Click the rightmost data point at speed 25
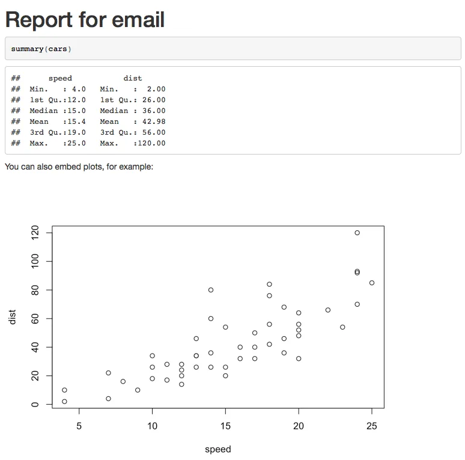Screen dimensions: 465x460 tap(372, 283)
